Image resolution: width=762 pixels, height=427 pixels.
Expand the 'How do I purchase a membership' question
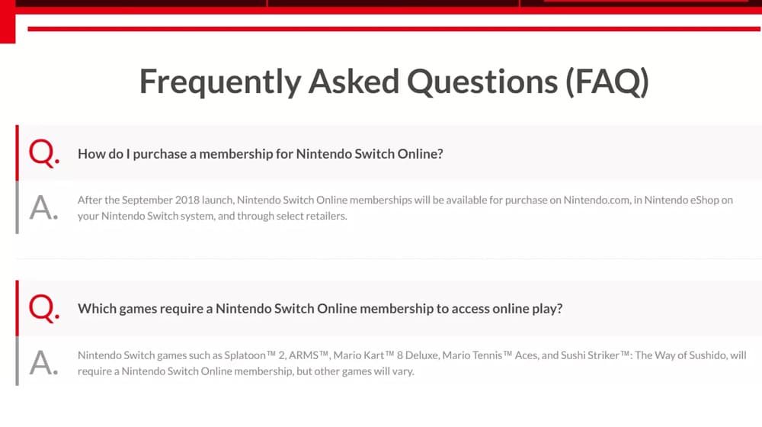point(389,152)
